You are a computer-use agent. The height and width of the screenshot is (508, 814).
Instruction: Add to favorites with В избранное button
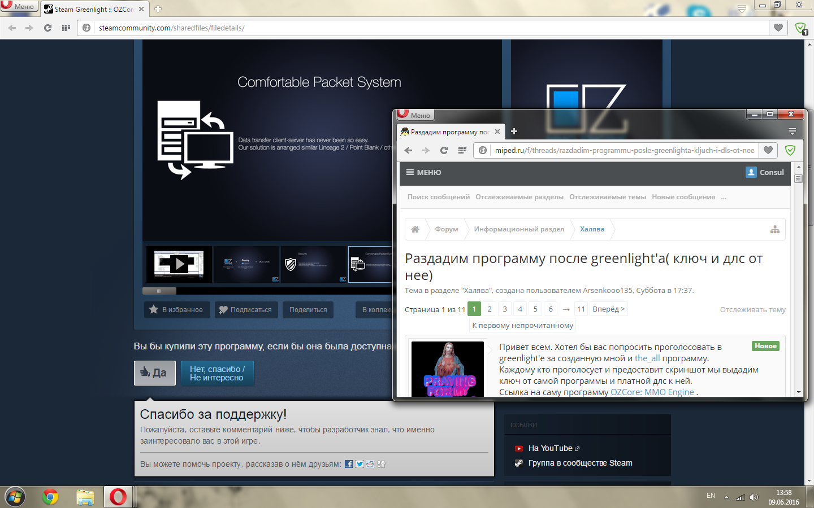pyautogui.click(x=177, y=310)
